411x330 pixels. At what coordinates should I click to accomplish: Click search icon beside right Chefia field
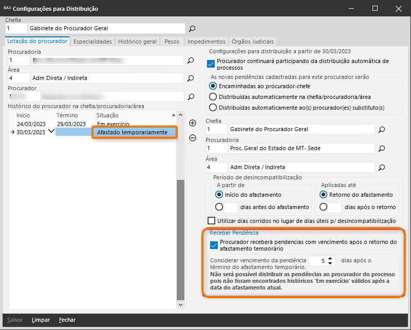point(381,130)
